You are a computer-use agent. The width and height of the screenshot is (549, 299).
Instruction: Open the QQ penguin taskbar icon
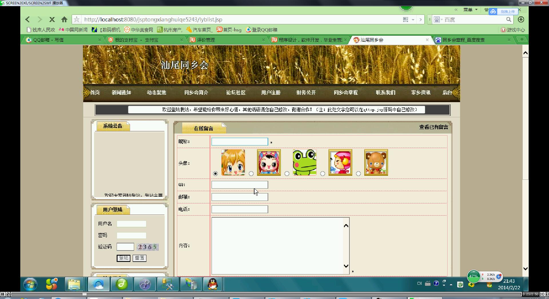[213, 284]
